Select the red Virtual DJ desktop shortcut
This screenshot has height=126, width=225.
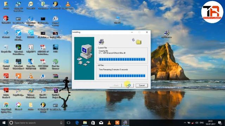(6, 20)
